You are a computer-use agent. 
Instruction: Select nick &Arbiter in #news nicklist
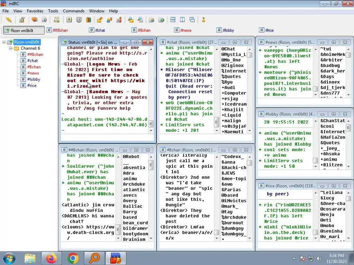click(332, 60)
